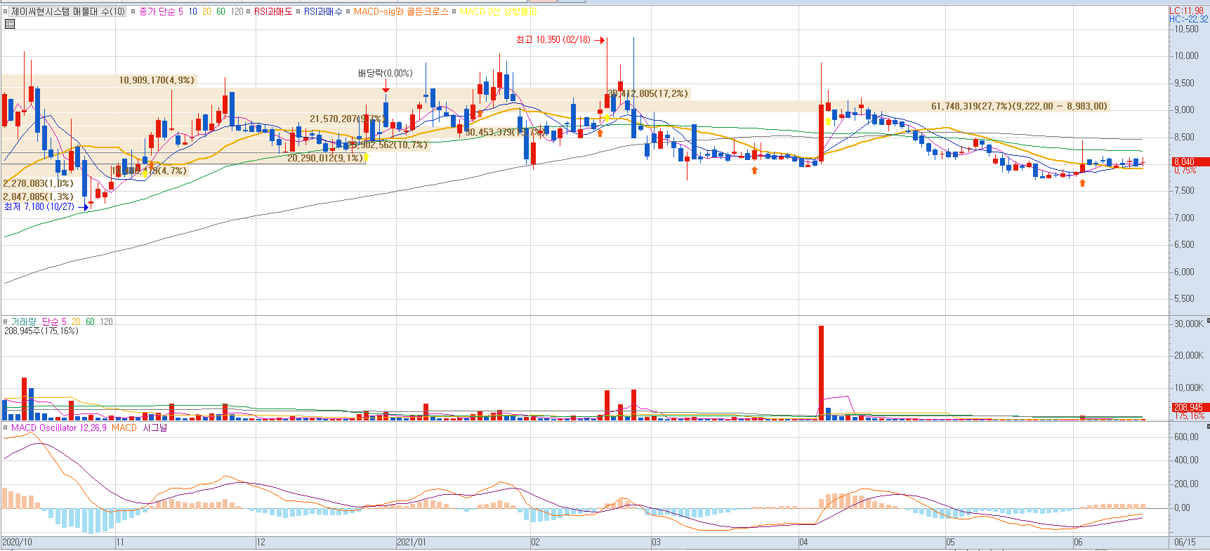Viewport: 1210px width, 551px height.
Task: Click the 2020/10 date axis label
Action: [x=17, y=542]
